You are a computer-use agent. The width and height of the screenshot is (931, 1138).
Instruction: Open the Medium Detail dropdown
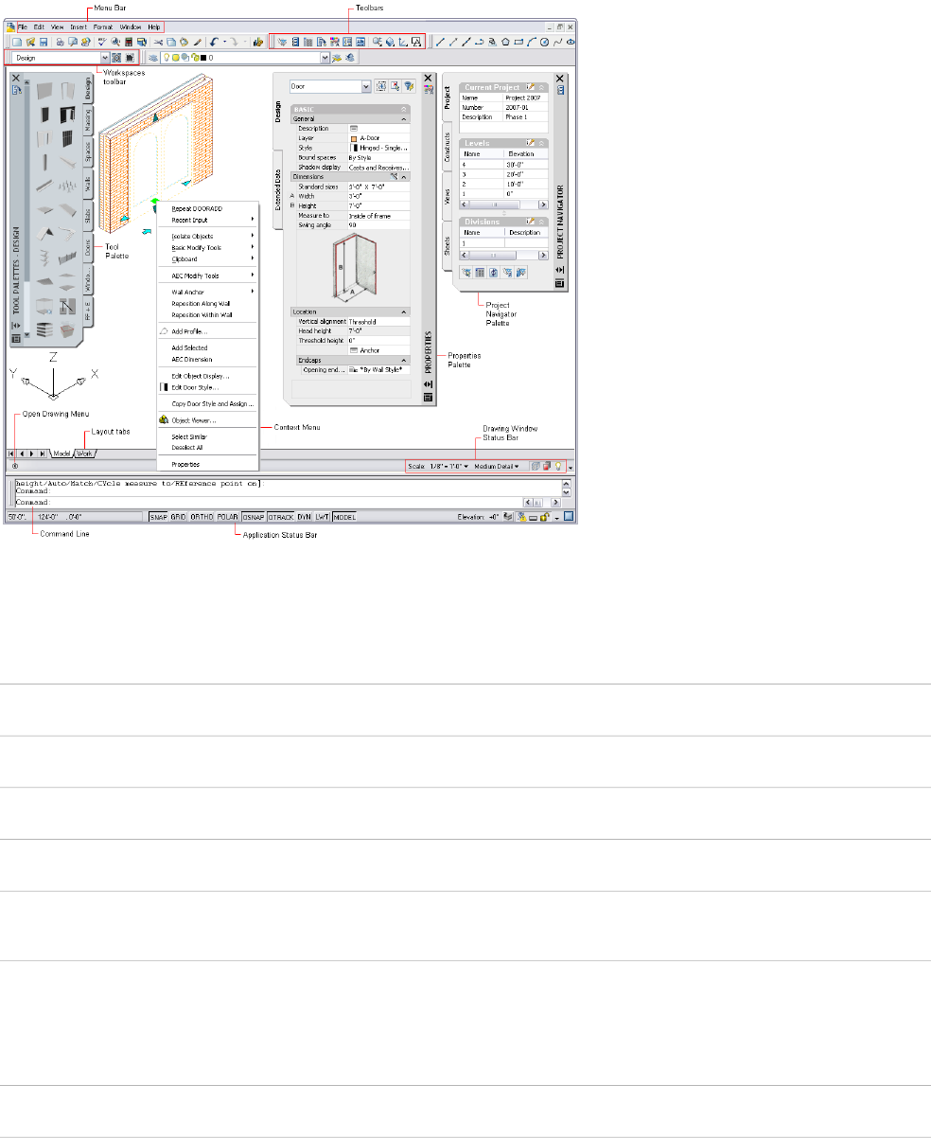click(x=496, y=466)
